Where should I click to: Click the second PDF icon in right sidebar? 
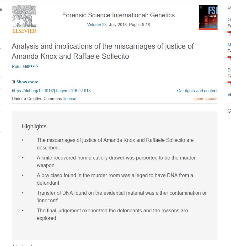[x=229, y=59]
